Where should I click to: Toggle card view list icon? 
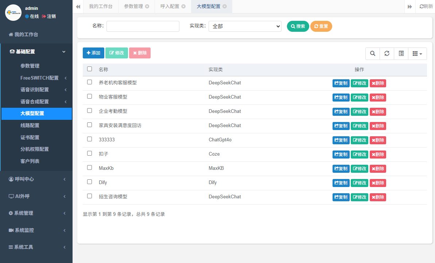coord(401,53)
